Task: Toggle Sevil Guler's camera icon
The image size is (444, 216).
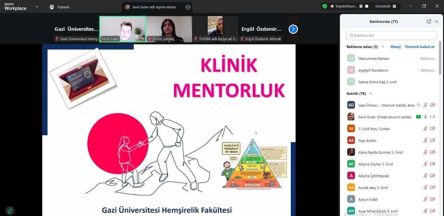Action: [432, 117]
